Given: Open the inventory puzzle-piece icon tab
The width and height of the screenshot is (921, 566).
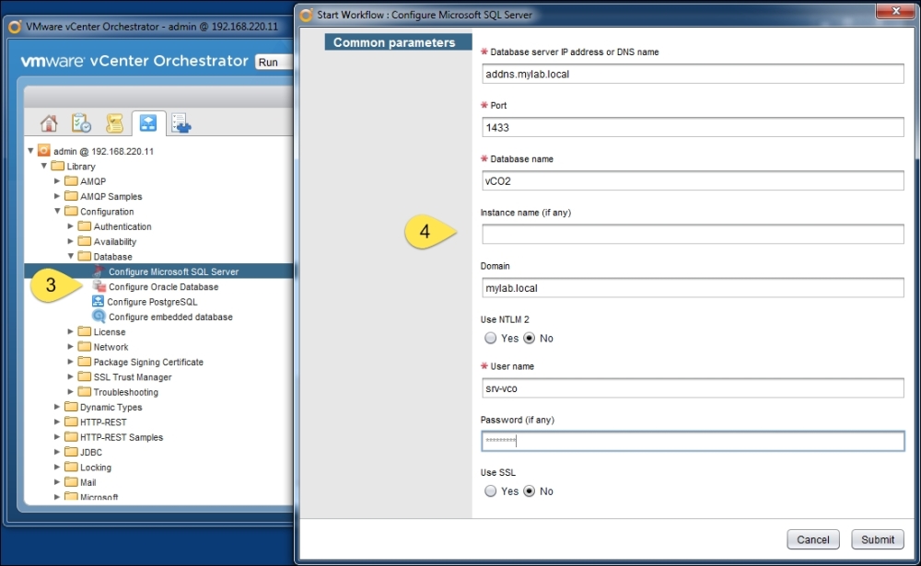Looking at the screenshot, I should [181, 123].
